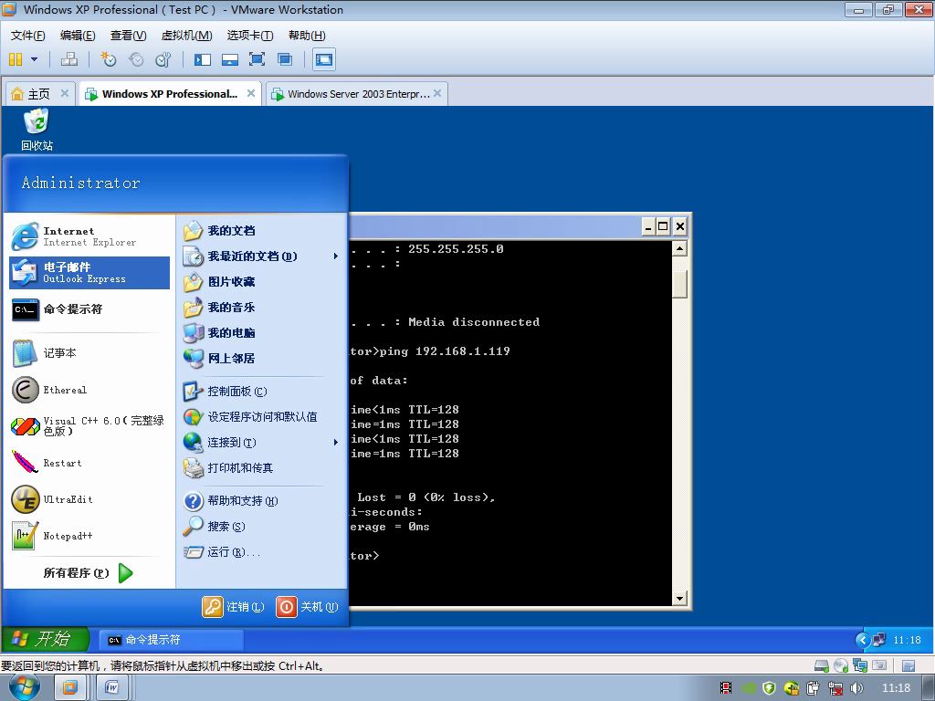
Task: Expand hidden XP tray icons chevron
Action: [x=862, y=640]
